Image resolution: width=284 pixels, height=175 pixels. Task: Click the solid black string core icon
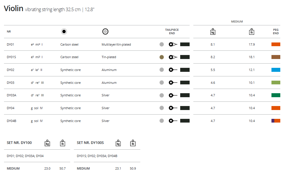(64, 32)
